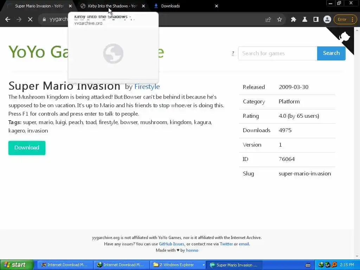Open Chrome Labs flask icon
360x270 pixels.
[305, 20]
